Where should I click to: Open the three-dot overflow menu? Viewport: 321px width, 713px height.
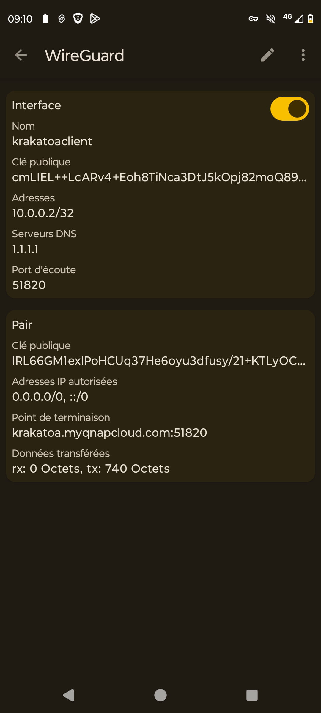[303, 55]
